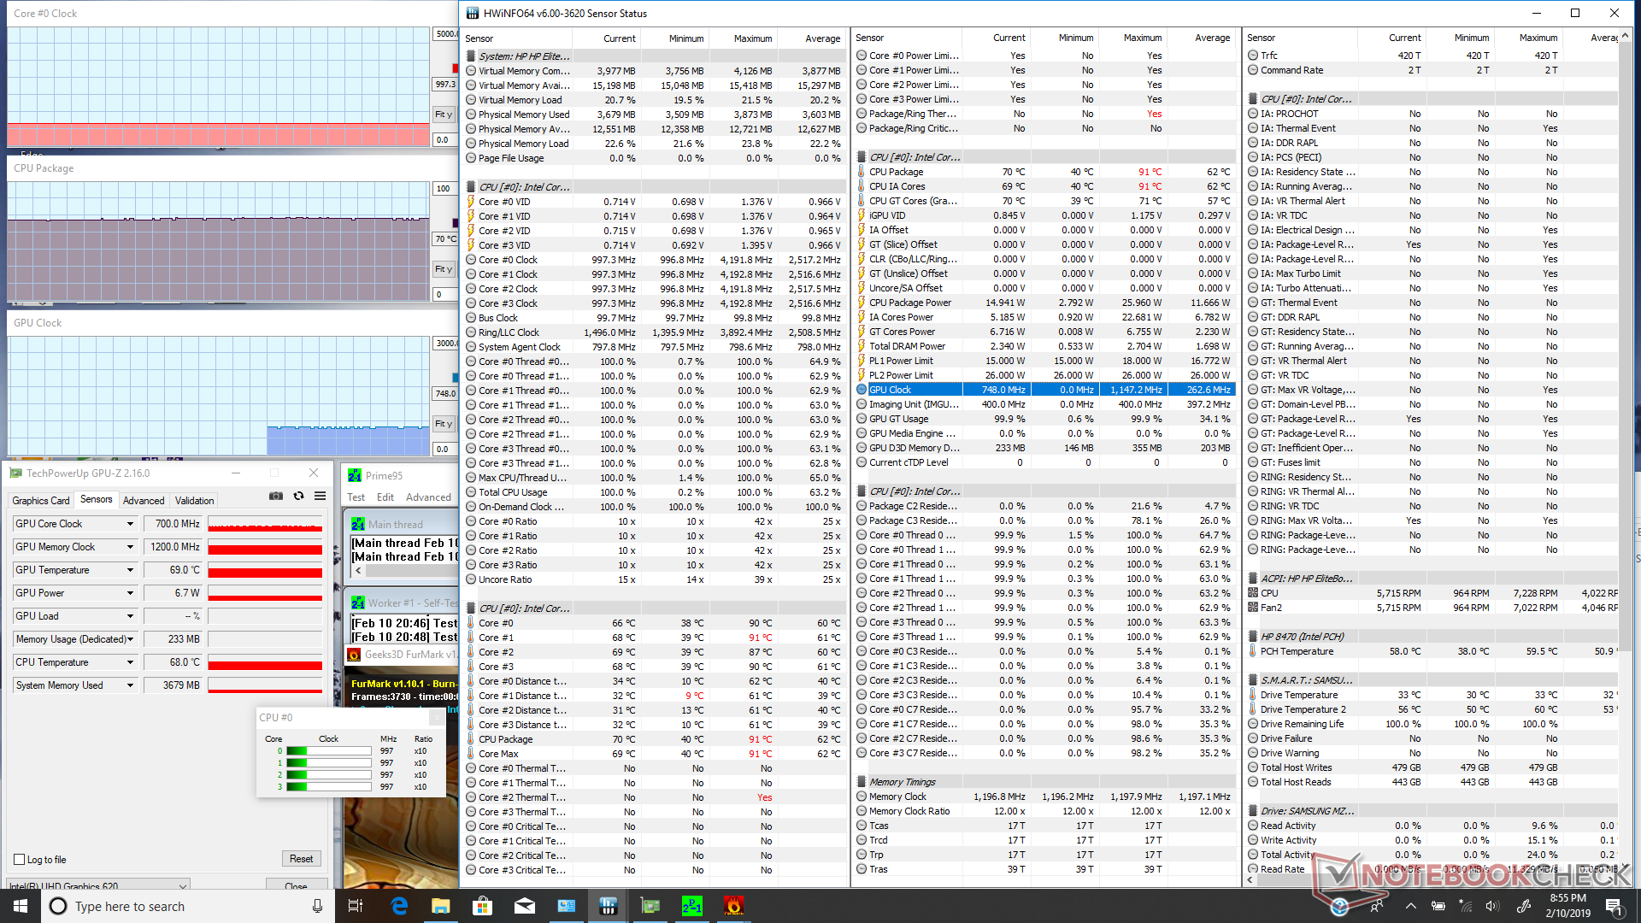Open File Explorer from the taskbar
Screen dimensions: 1641x923
point(441,906)
